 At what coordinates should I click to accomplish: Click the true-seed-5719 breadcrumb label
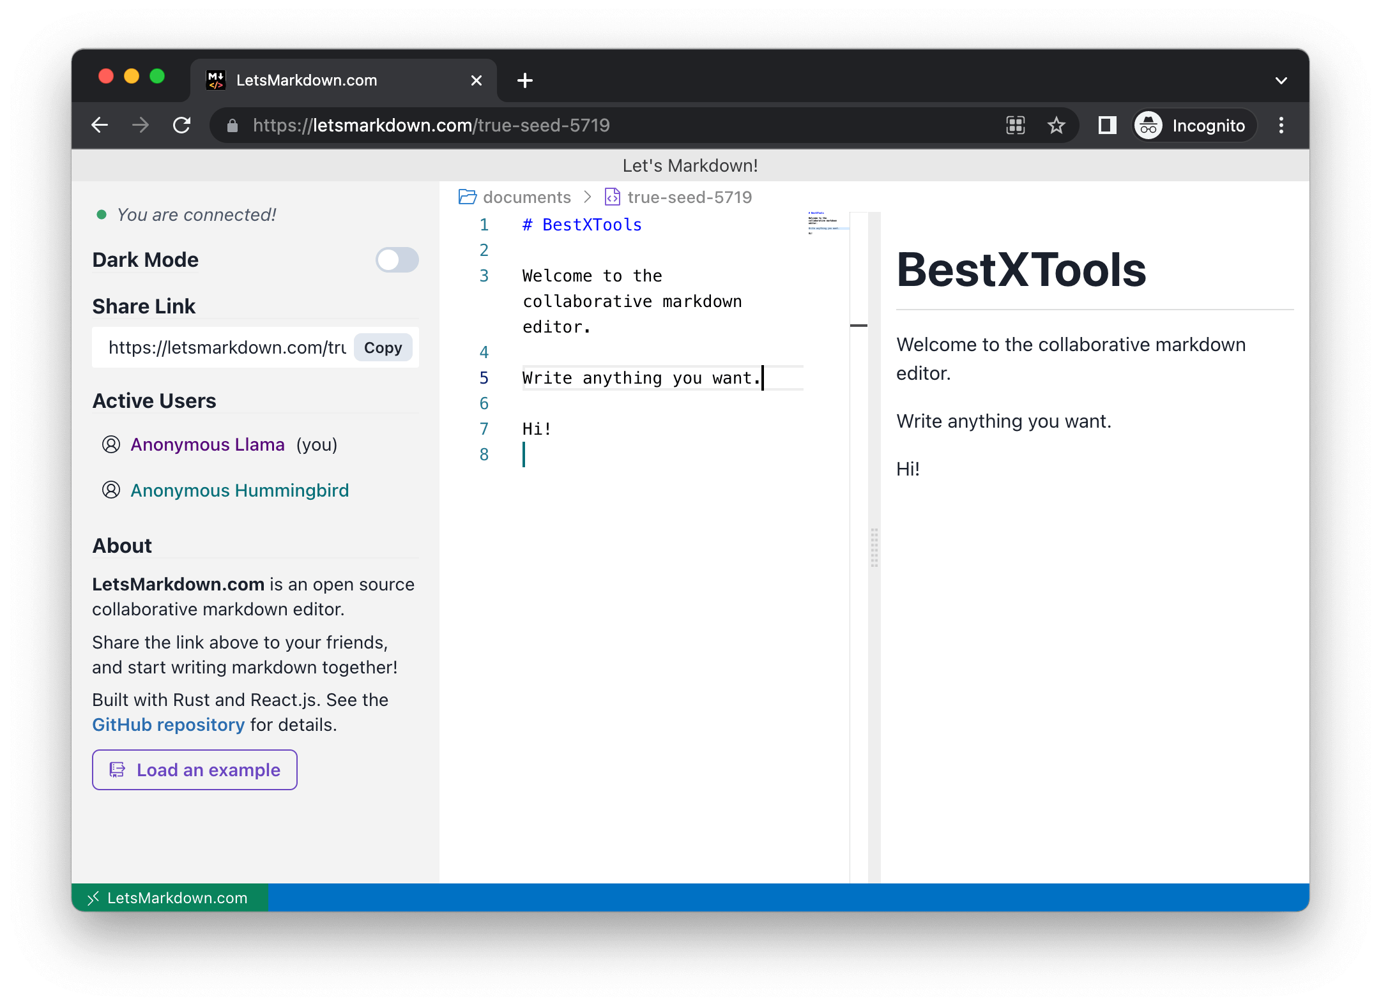coord(689,197)
